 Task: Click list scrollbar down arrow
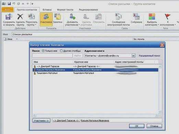(x=160, y=112)
